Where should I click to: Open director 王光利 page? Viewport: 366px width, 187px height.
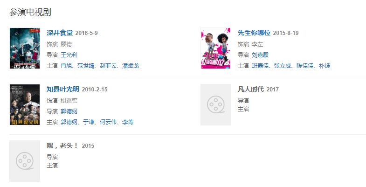tap(69, 55)
